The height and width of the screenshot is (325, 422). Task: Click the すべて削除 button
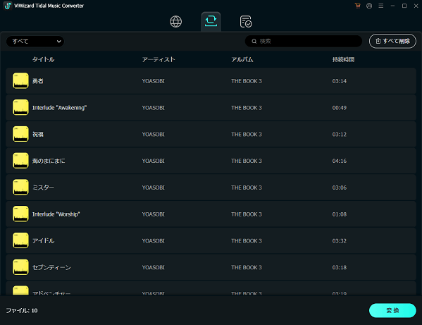click(x=392, y=41)
